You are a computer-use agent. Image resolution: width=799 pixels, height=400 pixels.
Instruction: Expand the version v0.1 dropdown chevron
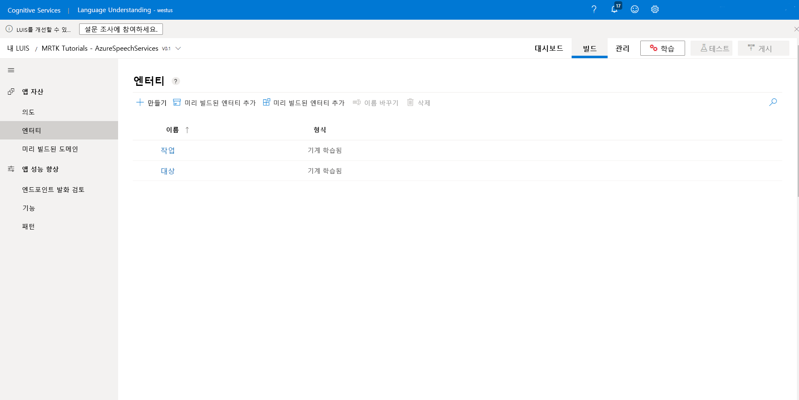178,48
